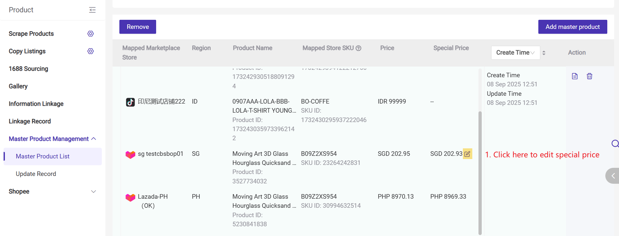Click the trash delete icon in Action

(589, 76)
